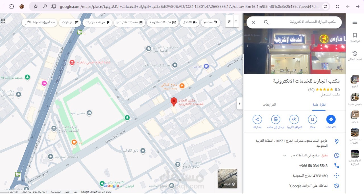Click the phone icon beside +966 number
Viewport: 364px width, 194px height.
tap(337, 166)
